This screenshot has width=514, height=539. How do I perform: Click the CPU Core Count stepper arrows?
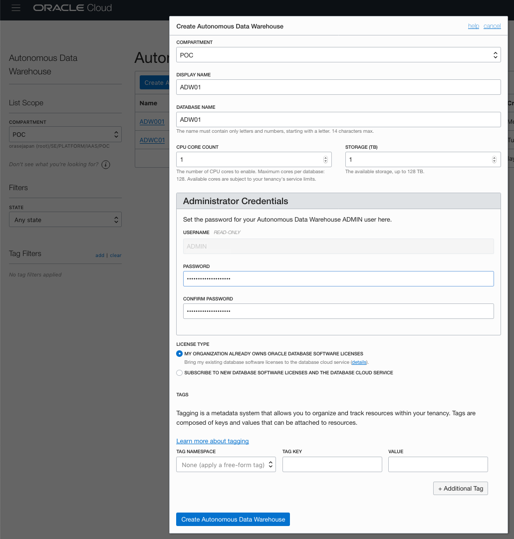coord(325,160)
